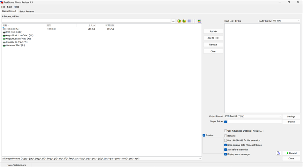Click the Add button

pyautogui.click(x=213, y=31)
